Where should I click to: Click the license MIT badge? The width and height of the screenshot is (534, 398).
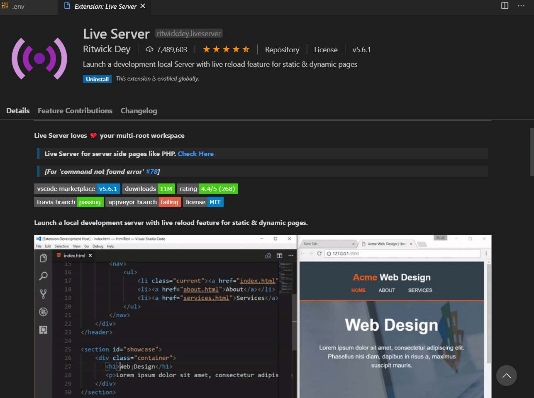pyautogui.click(x=203, y=202)
